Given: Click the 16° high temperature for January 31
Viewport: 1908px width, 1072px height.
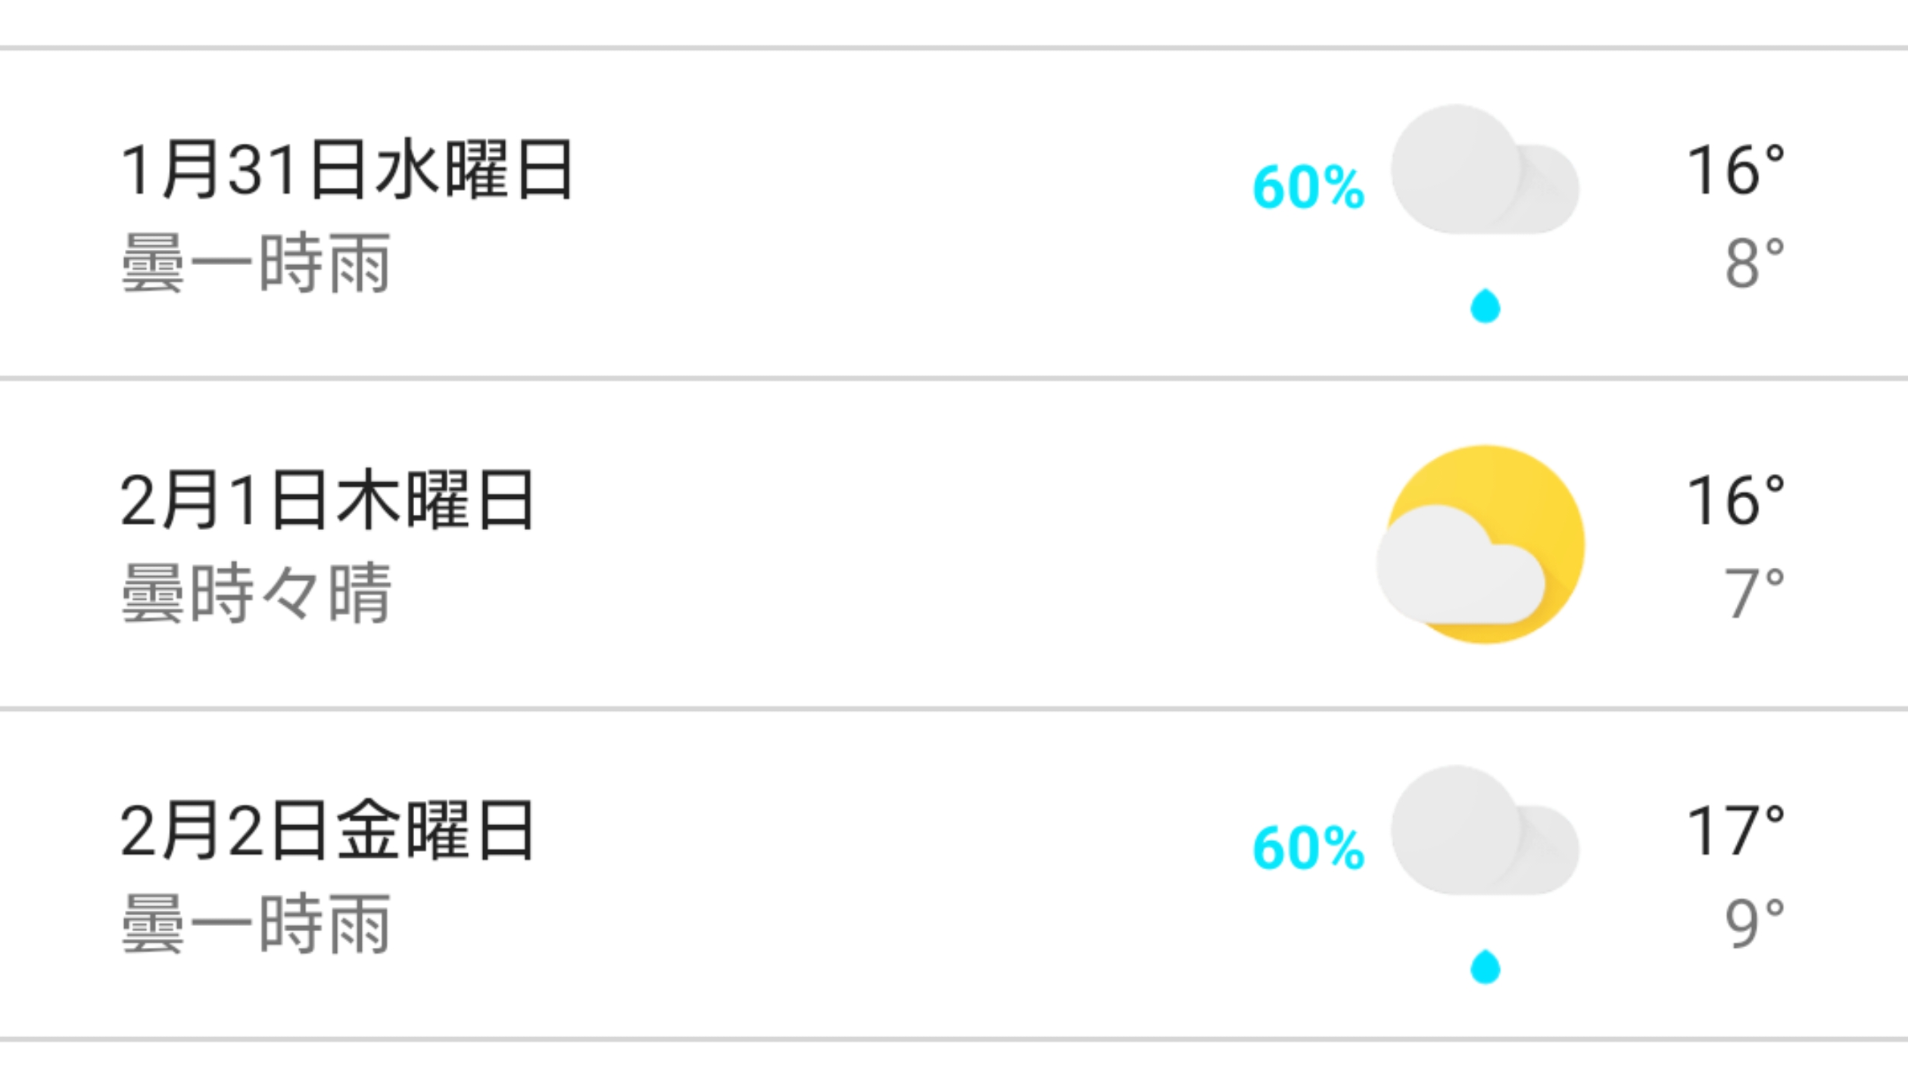Looking at the screenshot, I should 1735,170.
